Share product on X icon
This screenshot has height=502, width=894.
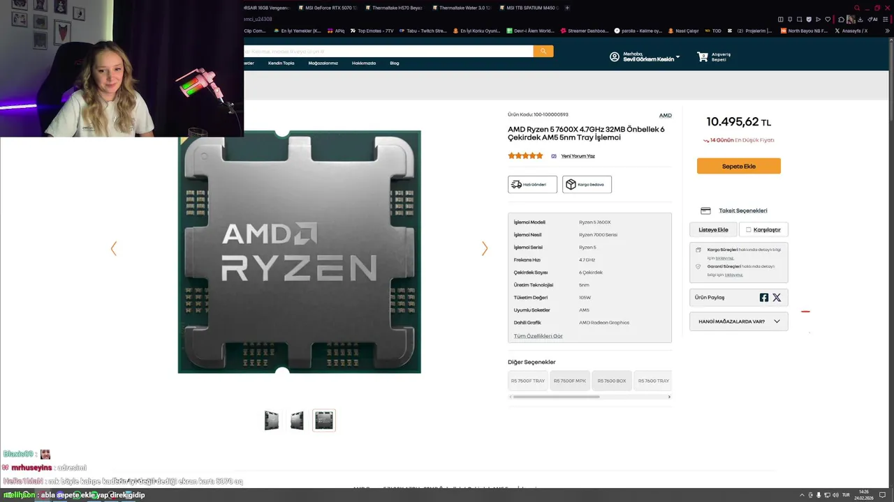[777, 298]
